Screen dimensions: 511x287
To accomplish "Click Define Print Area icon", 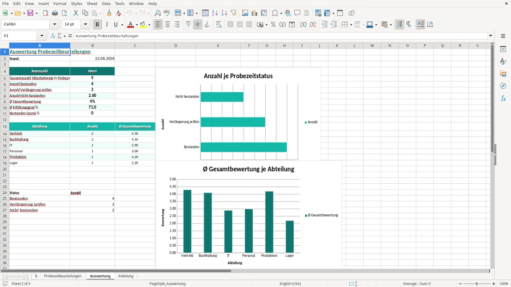I will 318,13.
